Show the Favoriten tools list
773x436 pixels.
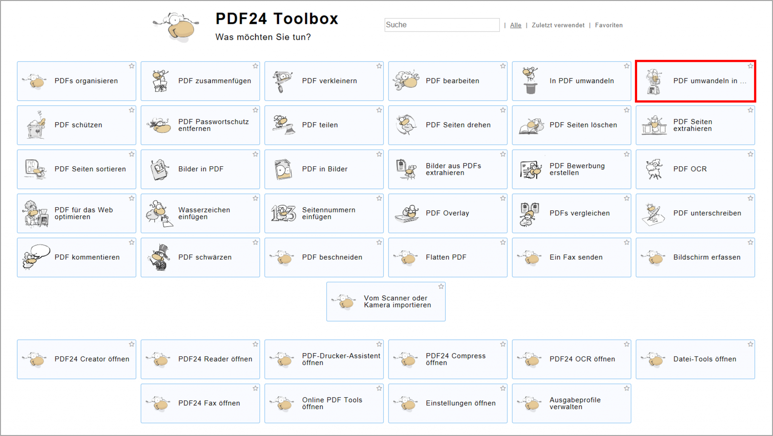(608, 25)
